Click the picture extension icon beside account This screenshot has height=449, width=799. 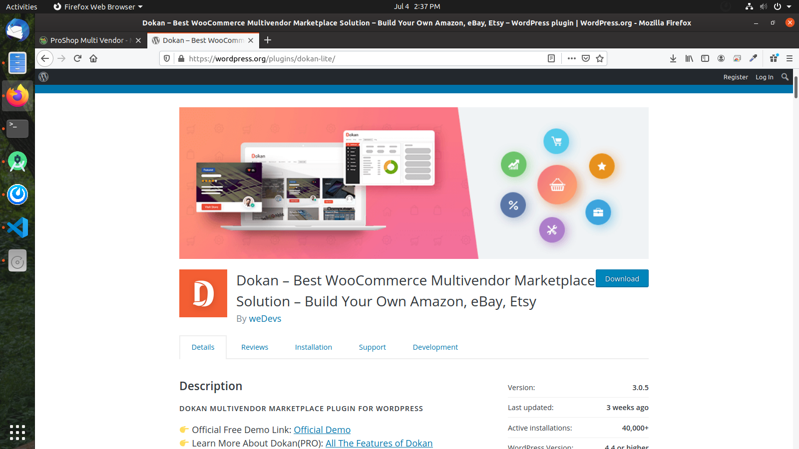737,58
